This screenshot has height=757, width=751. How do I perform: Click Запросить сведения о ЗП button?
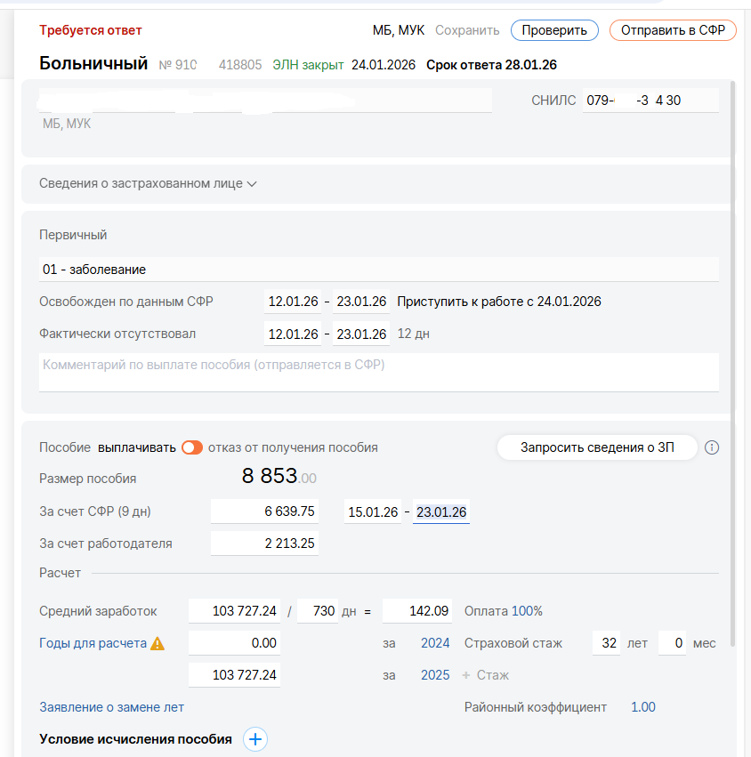(x=597, y=447)
